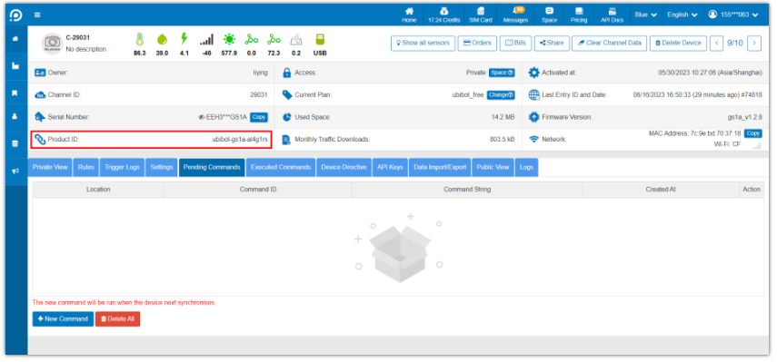Switch to the Private View tab
The width and height of the screenshot is (777, 362).
(50, 167)
